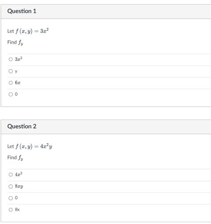Select the 4x² radio button in Question 2
211x224 pixels.
[x=11, y=174]
